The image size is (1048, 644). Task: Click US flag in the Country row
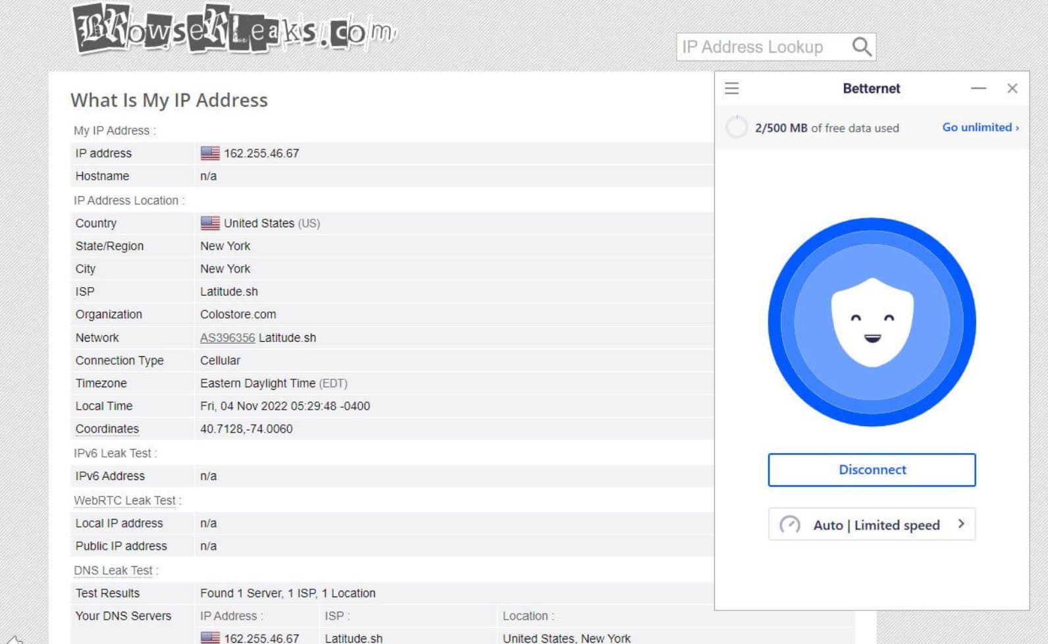tap(210, 223)
